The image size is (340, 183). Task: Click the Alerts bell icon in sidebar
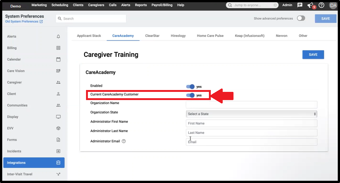(x=58, y=36)
